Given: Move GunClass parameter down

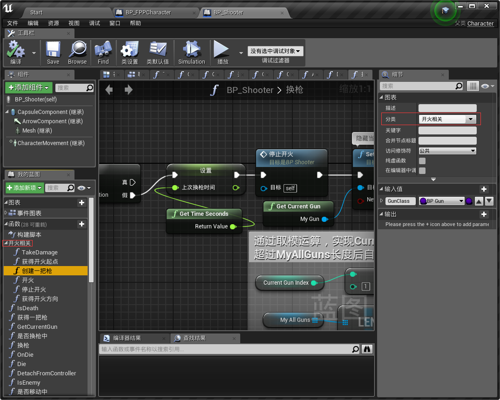Looking at the screenshot, I should click(x=489, y=201).
